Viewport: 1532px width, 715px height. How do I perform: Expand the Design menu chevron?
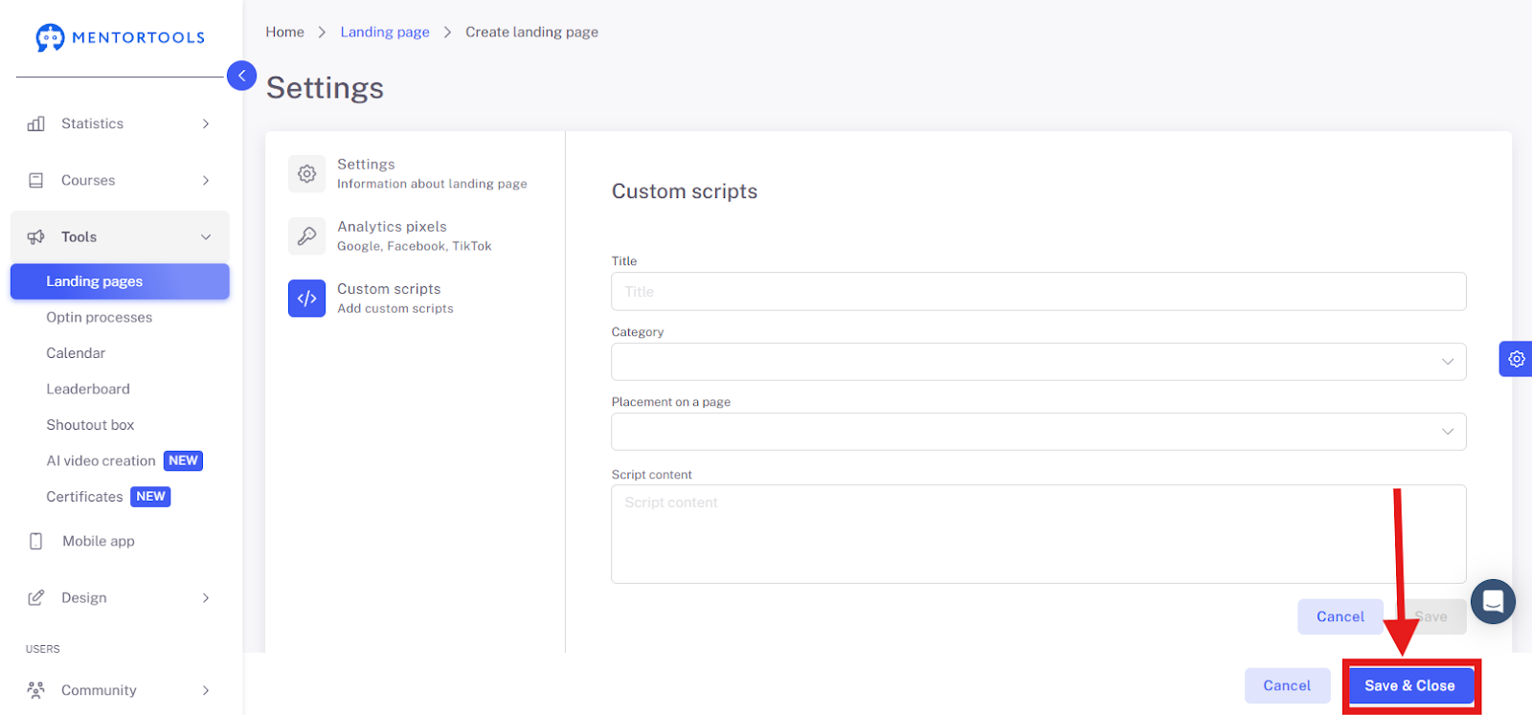pos(206,597)
